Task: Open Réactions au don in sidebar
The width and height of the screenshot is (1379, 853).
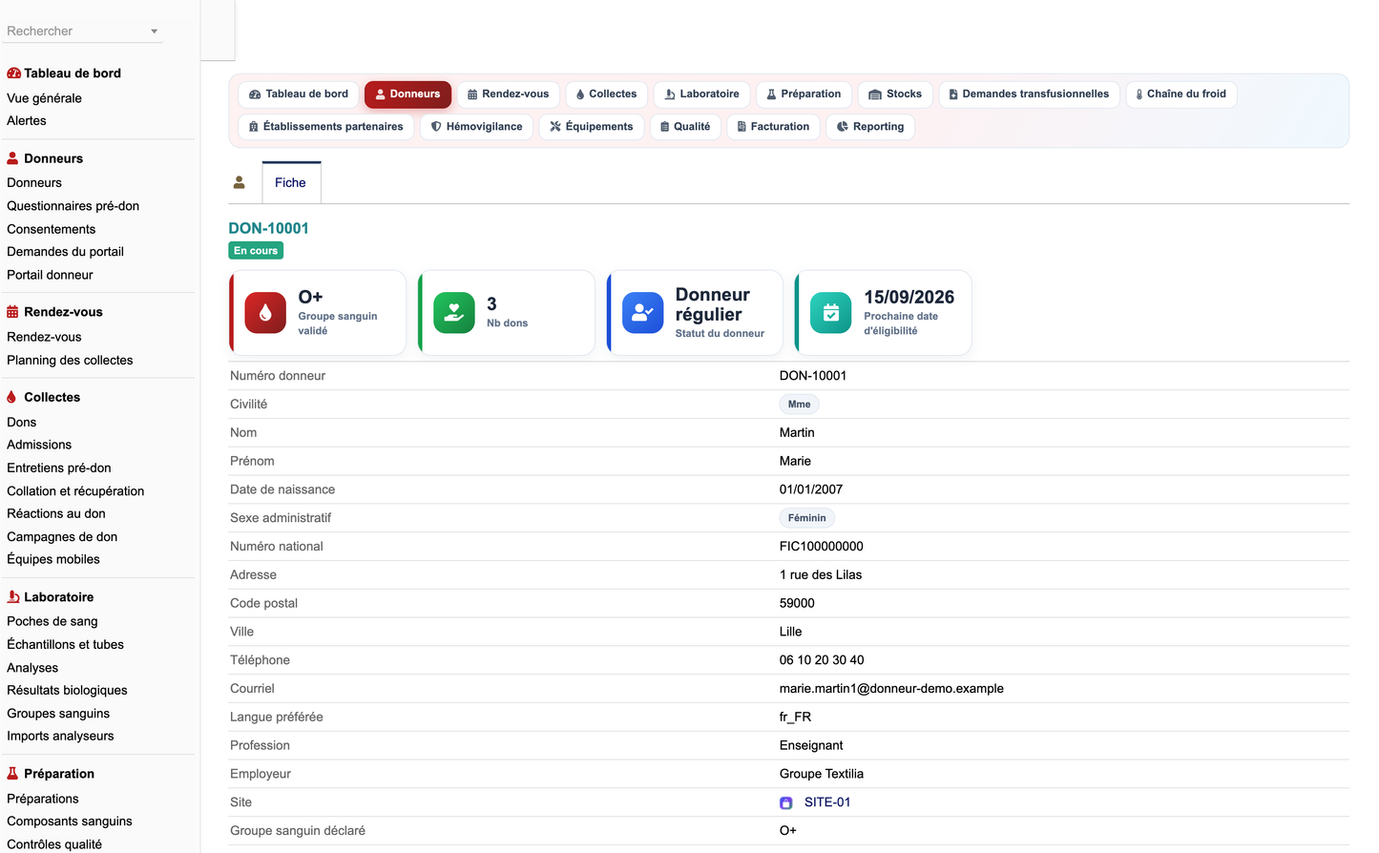Action: pos(56,513)
